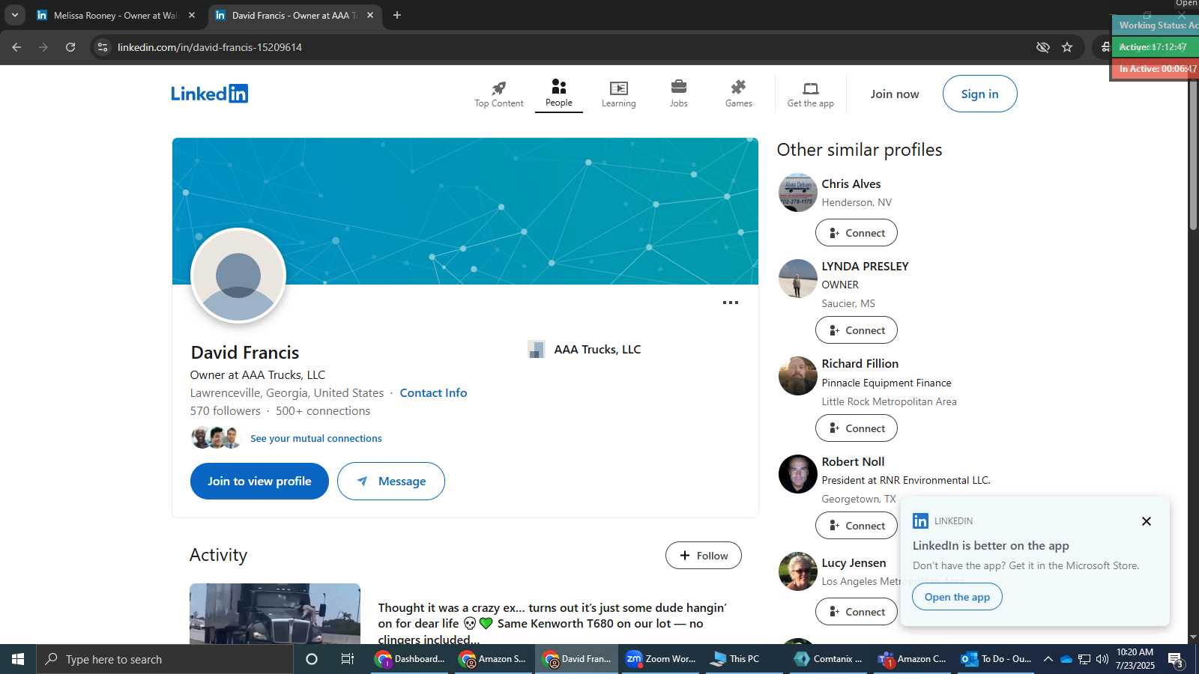Click Join to view profile button
Viewport: 1199px width, 674px height.
(x=259, y=481)
